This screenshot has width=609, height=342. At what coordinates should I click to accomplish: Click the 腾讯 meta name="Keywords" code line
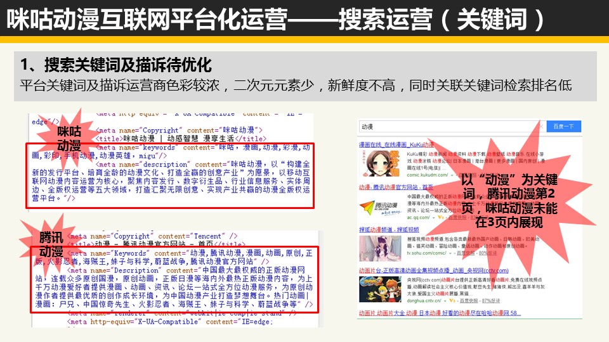click(x=174, y=256)
